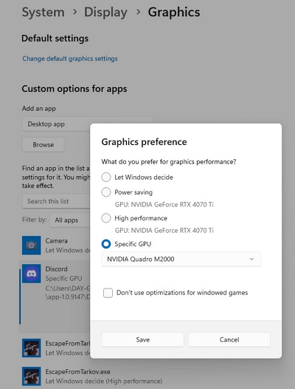This screenshot has width=295, height=389.
Task: Click the Discord app icon
Action: pyautogui.click(x=32, y=274)
